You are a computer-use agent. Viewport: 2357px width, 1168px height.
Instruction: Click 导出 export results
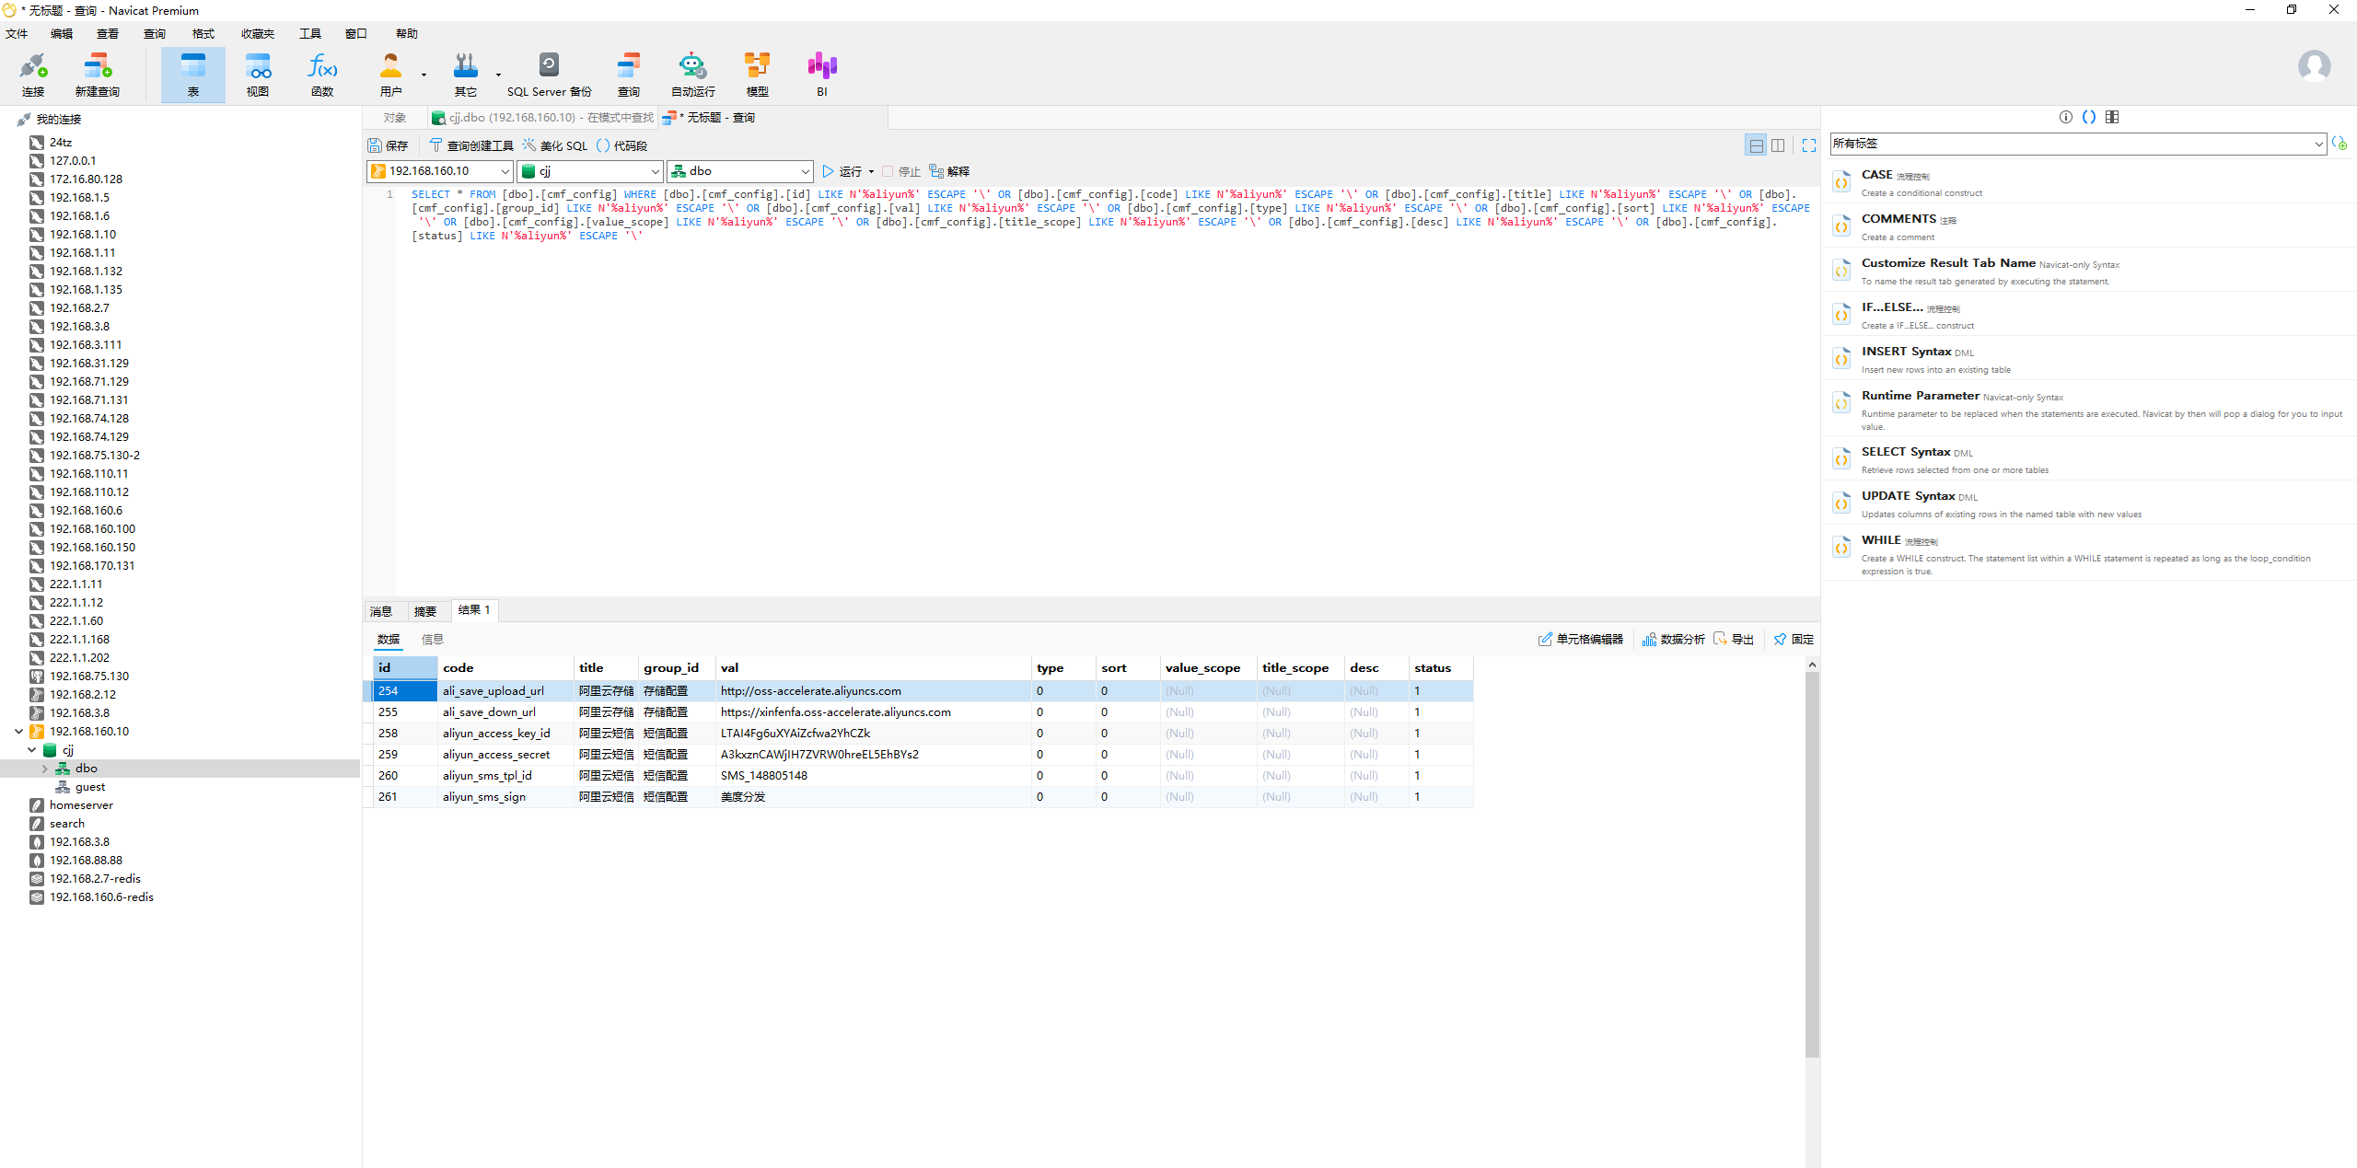click(x=1734, y=640)
